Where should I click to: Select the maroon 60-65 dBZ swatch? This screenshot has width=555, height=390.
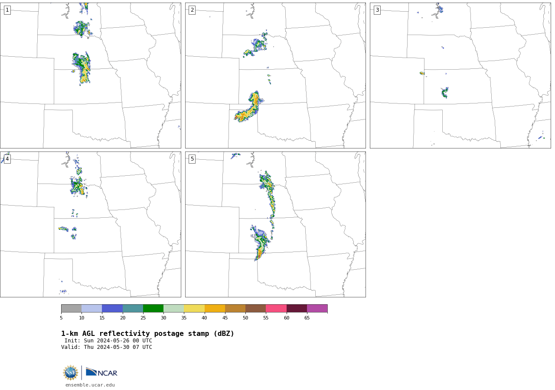pyautogui.click(x=297, y=308)
